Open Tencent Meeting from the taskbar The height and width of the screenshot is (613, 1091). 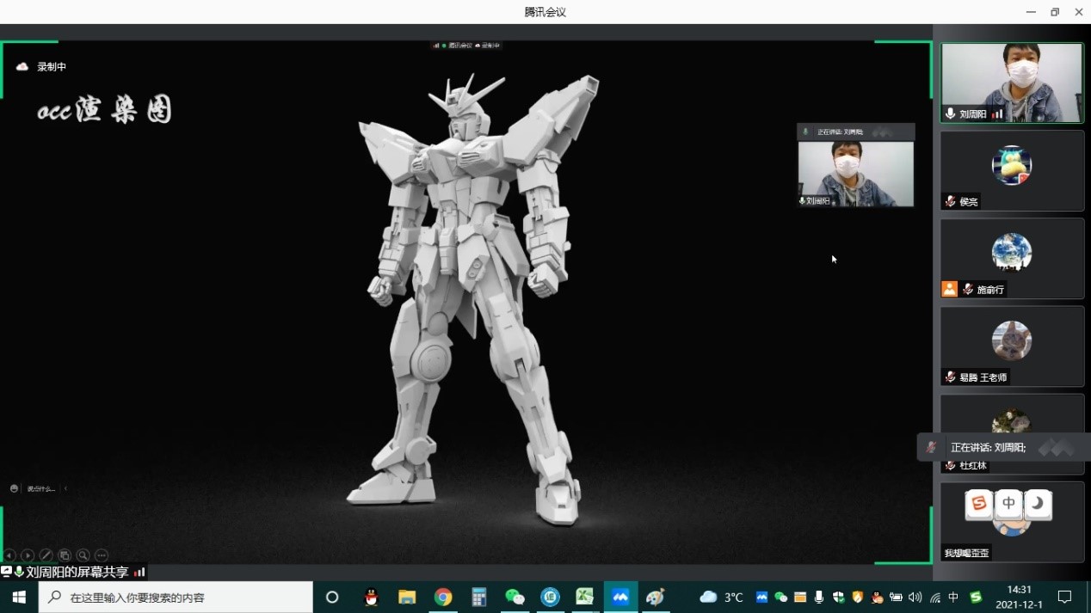click(619, 597)
